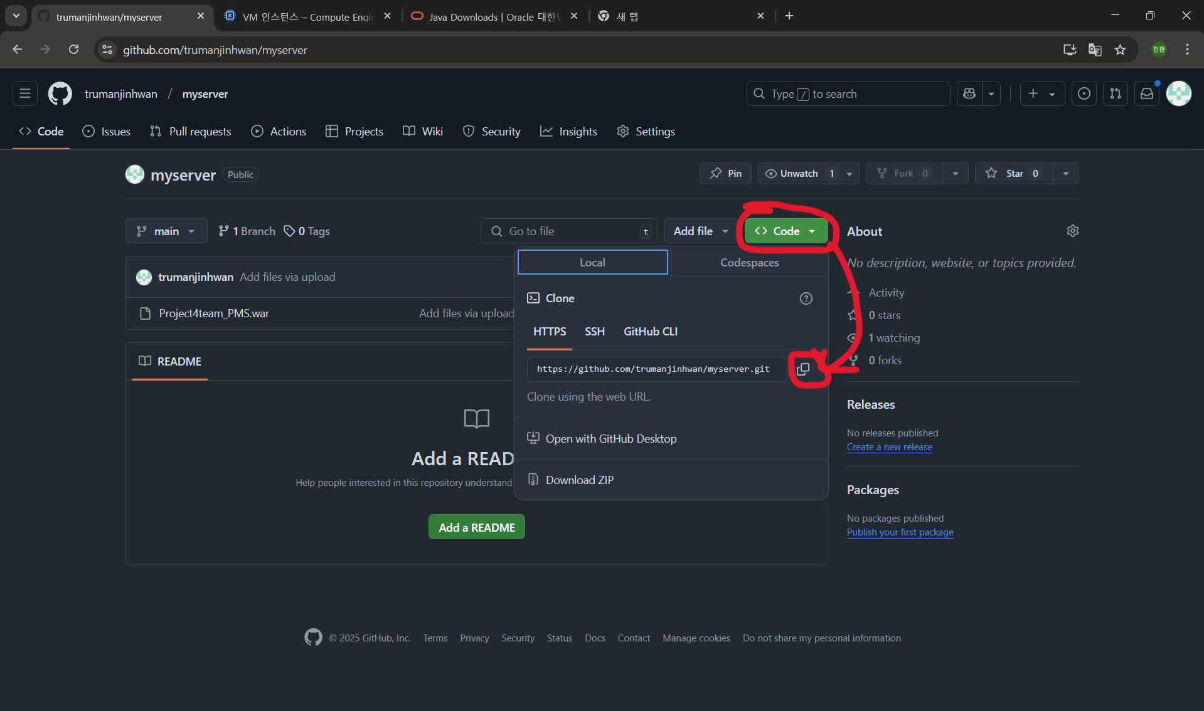
Task: Open the Copilot icon in header
Action: tap(969, 93)
